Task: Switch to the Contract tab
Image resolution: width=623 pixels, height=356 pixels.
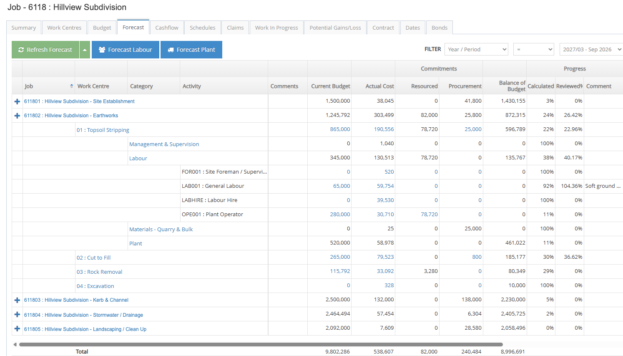Action: pos(383,28)
